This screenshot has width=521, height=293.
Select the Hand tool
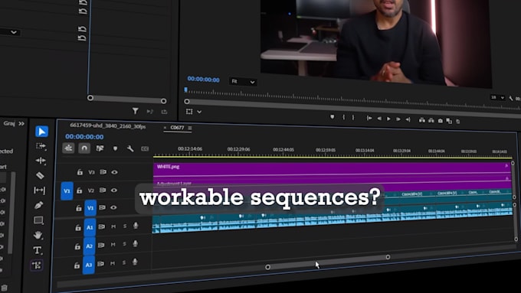point(38,235)
